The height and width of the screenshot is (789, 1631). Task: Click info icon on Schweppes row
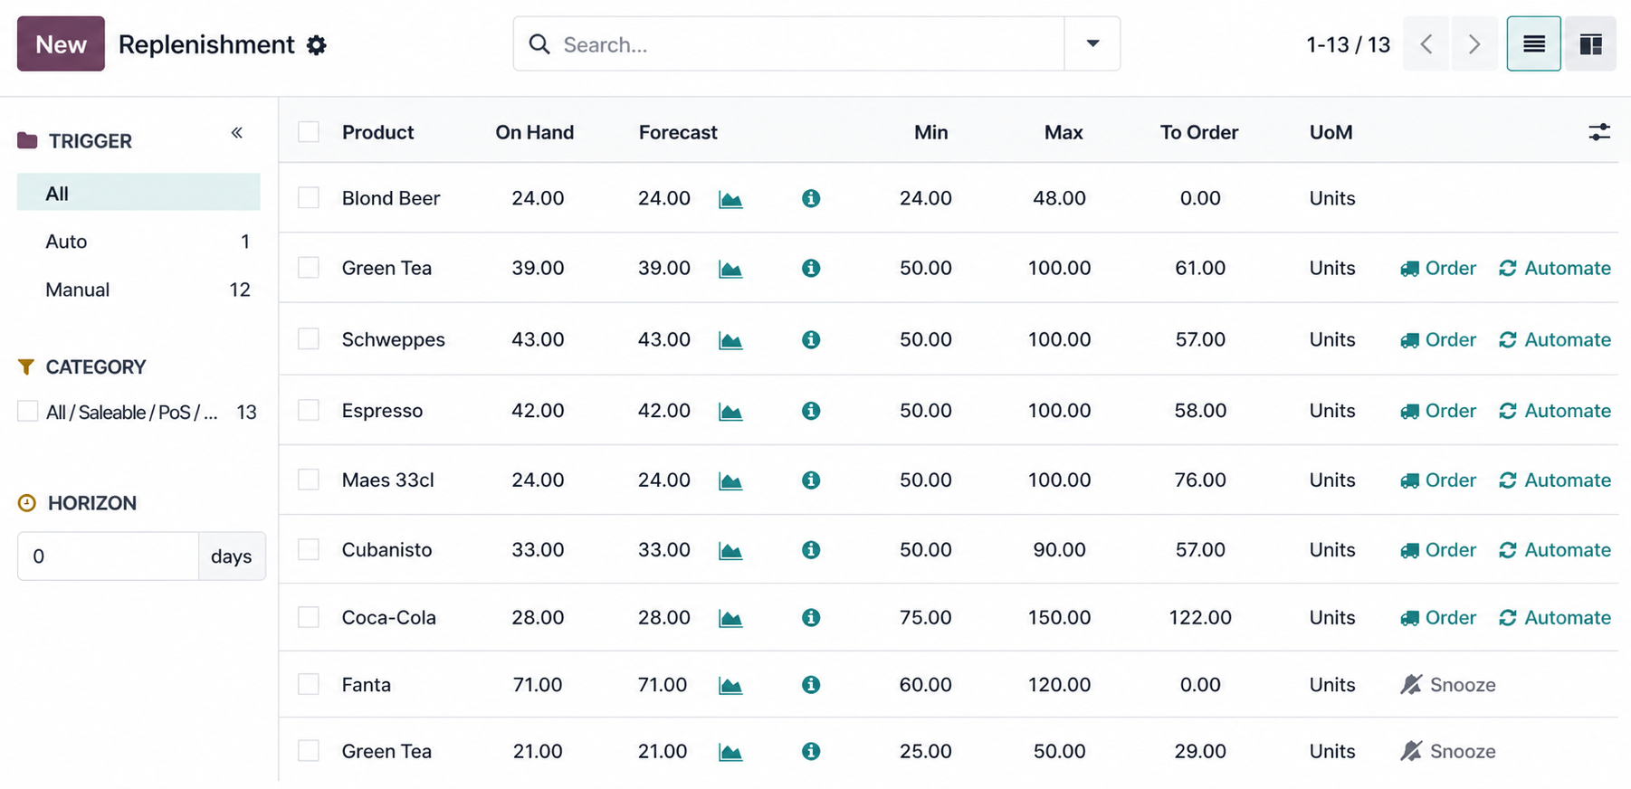click(x=811, y=339)
